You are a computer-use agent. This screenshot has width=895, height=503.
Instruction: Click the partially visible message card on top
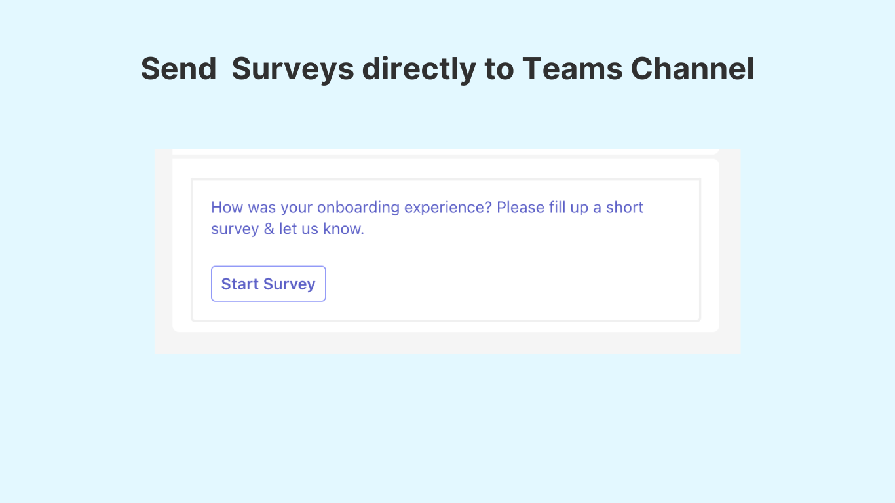click(446, 152)
